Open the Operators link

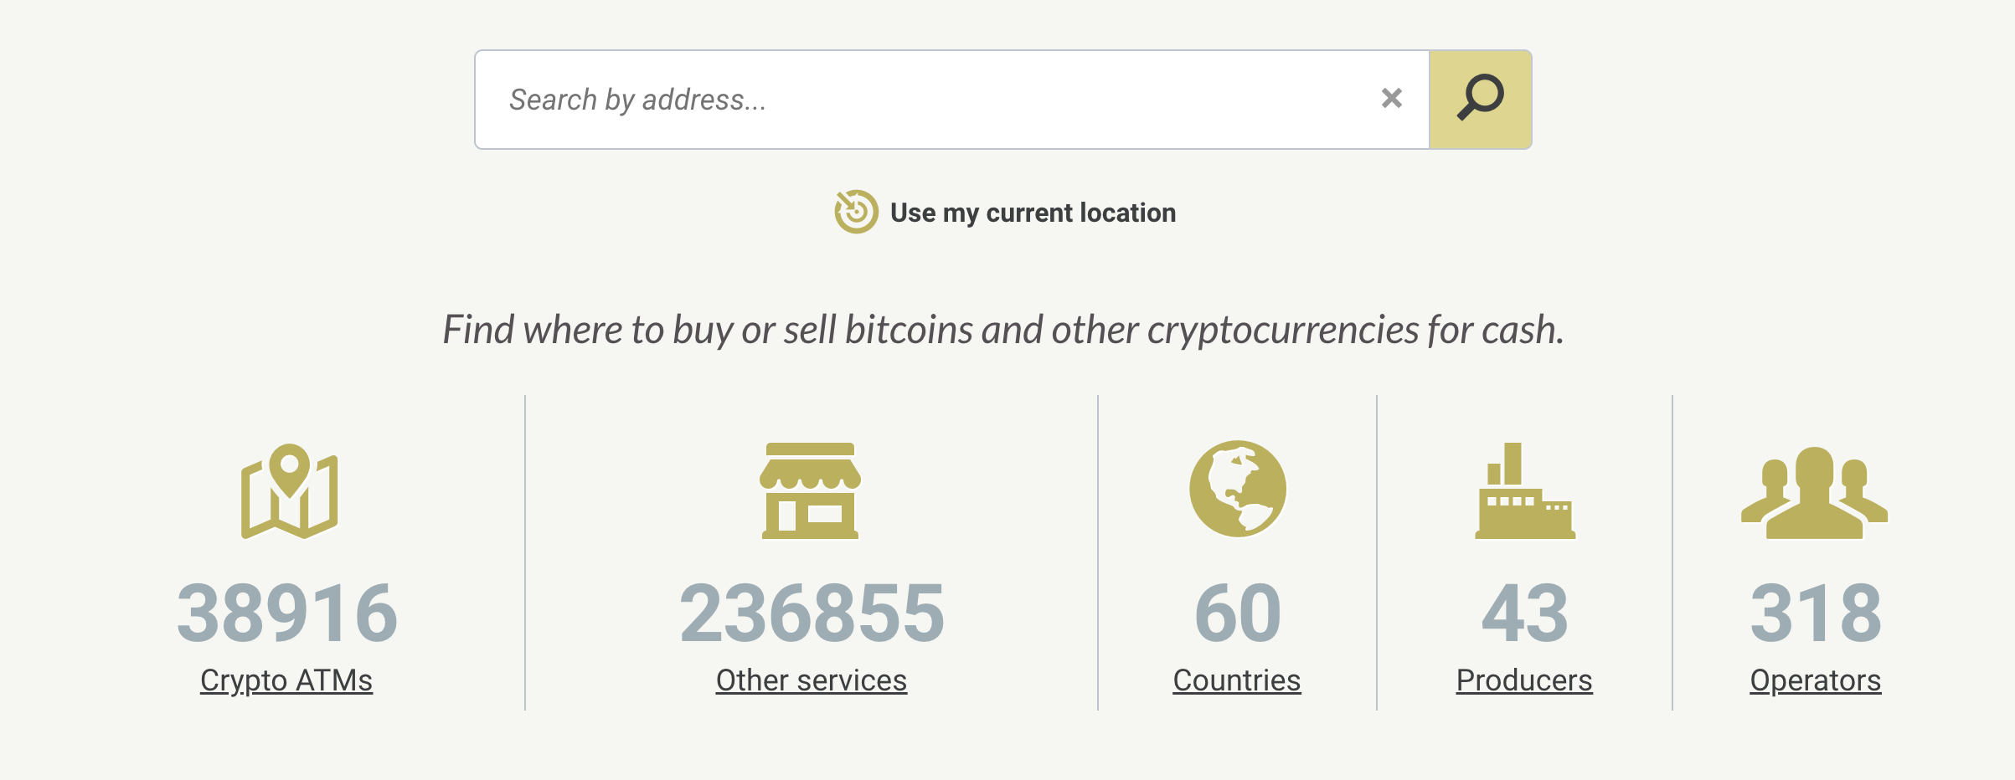point(1814,680)
